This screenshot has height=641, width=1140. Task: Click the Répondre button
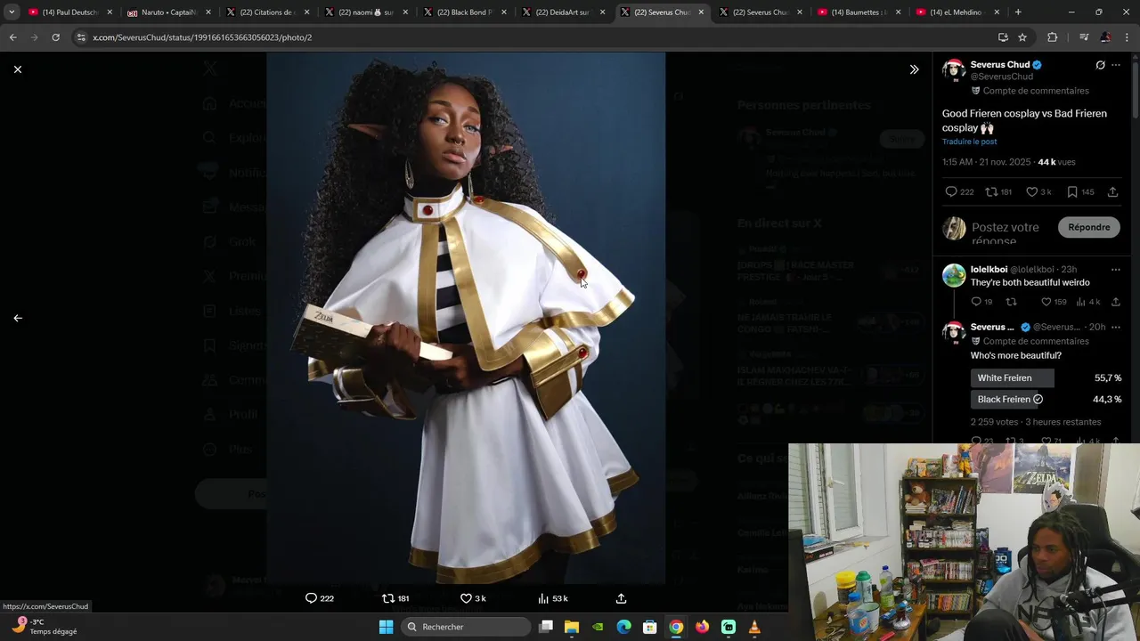(1088, 227)
